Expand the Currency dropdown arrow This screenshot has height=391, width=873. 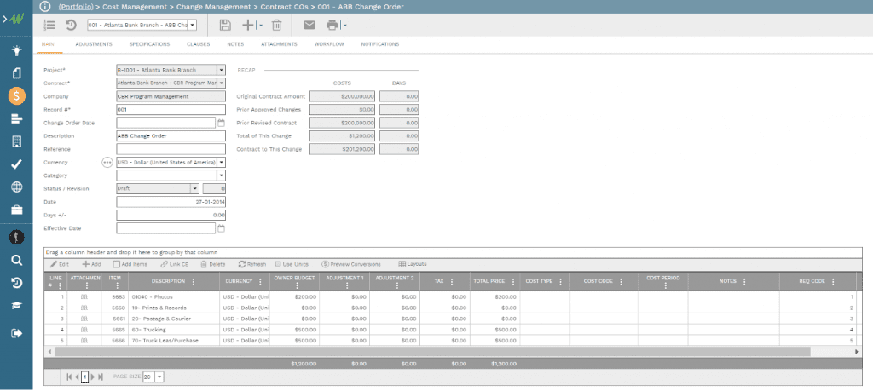(221, 163)
